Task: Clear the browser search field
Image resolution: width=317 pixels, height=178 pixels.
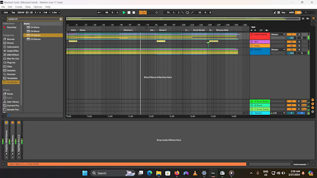Action: point(61,19)
